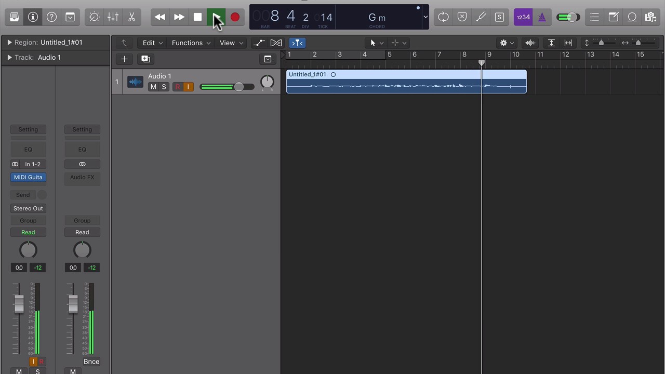Click bar 12 on the ruler

pyautogui.click(x=565, y=55)
